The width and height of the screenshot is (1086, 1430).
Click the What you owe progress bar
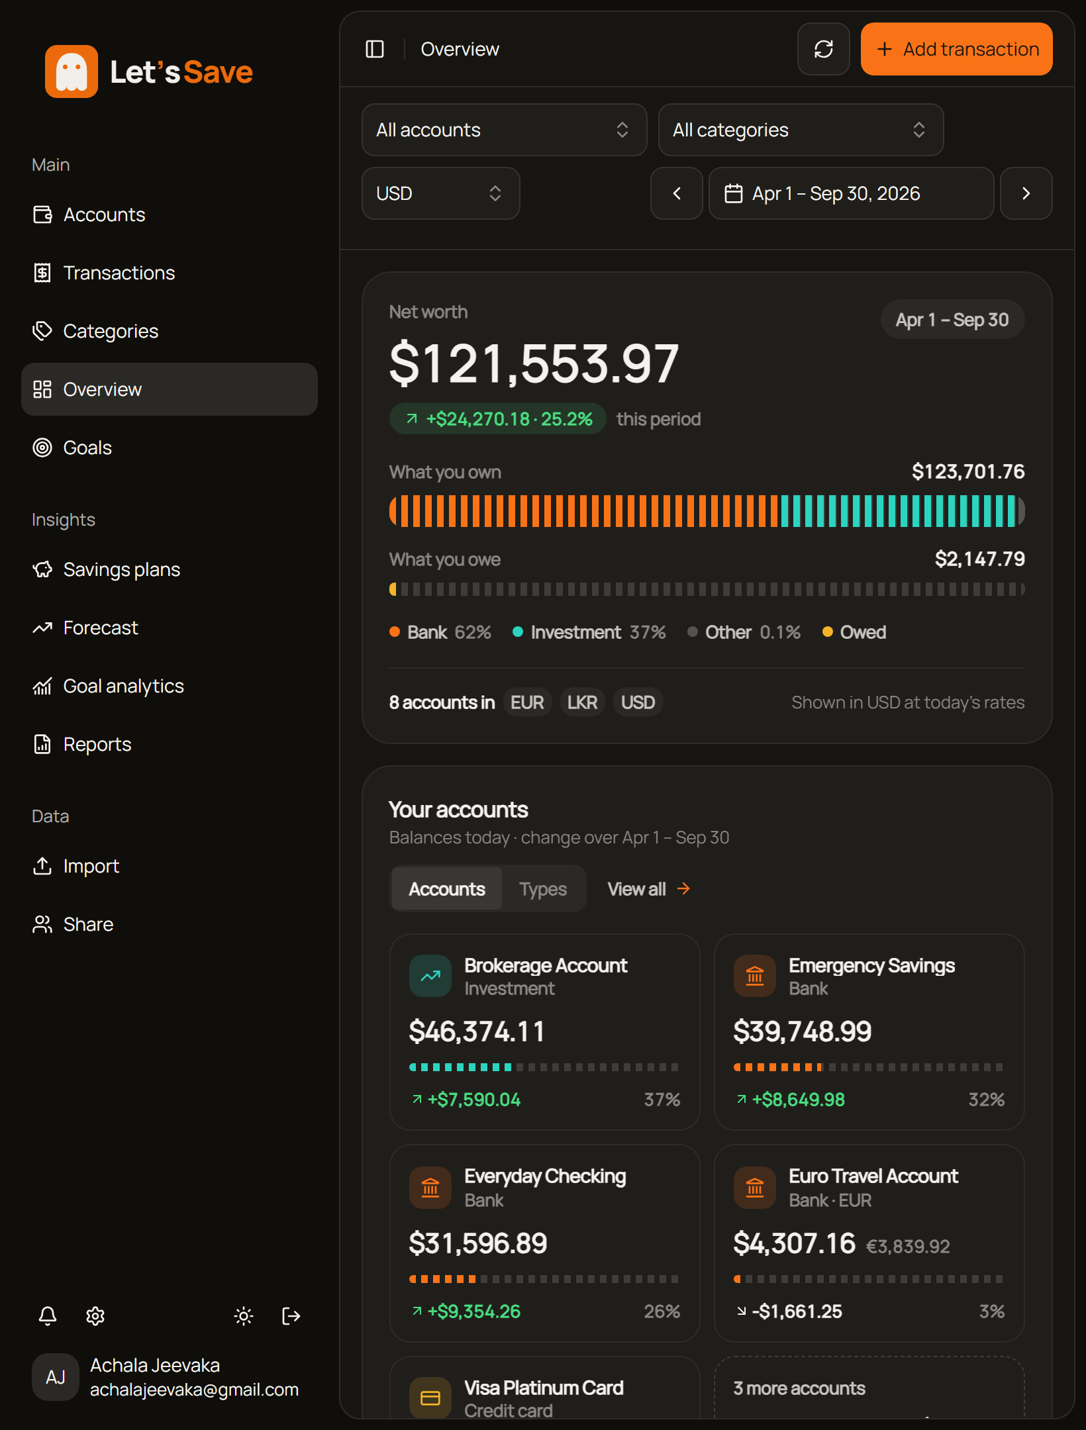pyautogui.click(x=707, y=589)
